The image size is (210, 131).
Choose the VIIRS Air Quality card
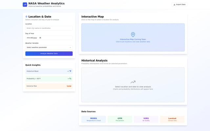(x=146, y=119)
